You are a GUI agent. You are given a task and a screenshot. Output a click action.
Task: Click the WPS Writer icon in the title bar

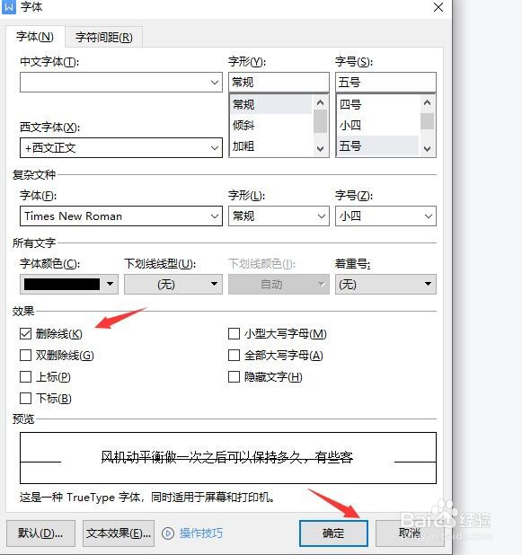tap(8, 7)
